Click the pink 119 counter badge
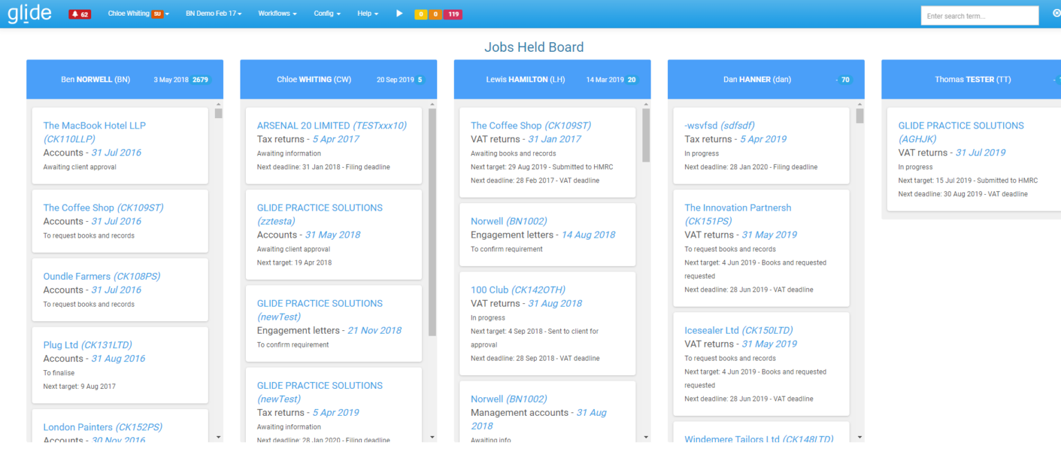 pos(455,13)
